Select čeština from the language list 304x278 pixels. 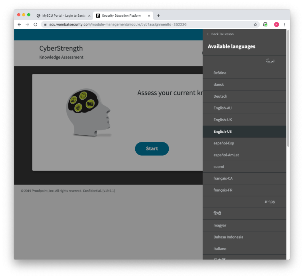(x=220, y=73)
